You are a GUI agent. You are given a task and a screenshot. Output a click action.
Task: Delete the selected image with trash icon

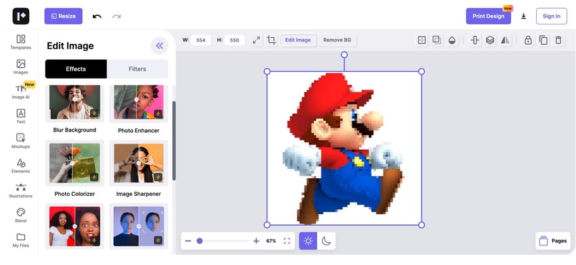pyautogui.click(x=558, y=40)
